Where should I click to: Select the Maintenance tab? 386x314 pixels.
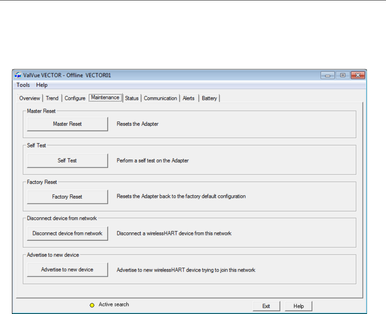[105, 98]
